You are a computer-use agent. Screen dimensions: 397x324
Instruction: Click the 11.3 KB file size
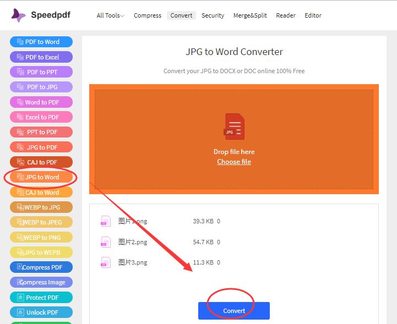[203, 262]
